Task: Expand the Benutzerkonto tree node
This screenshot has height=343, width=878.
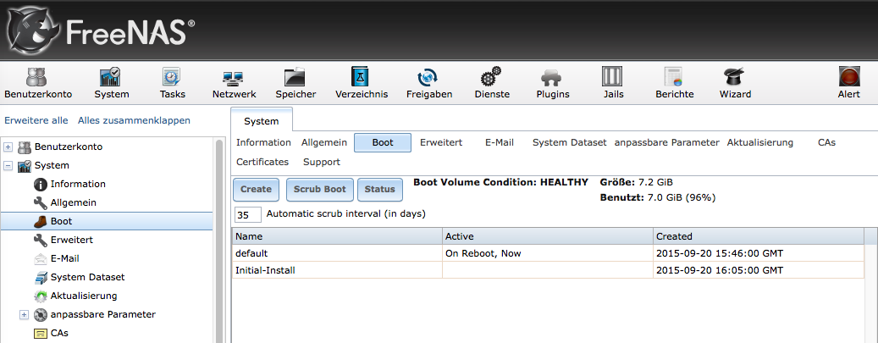Action: pos(8,147)
